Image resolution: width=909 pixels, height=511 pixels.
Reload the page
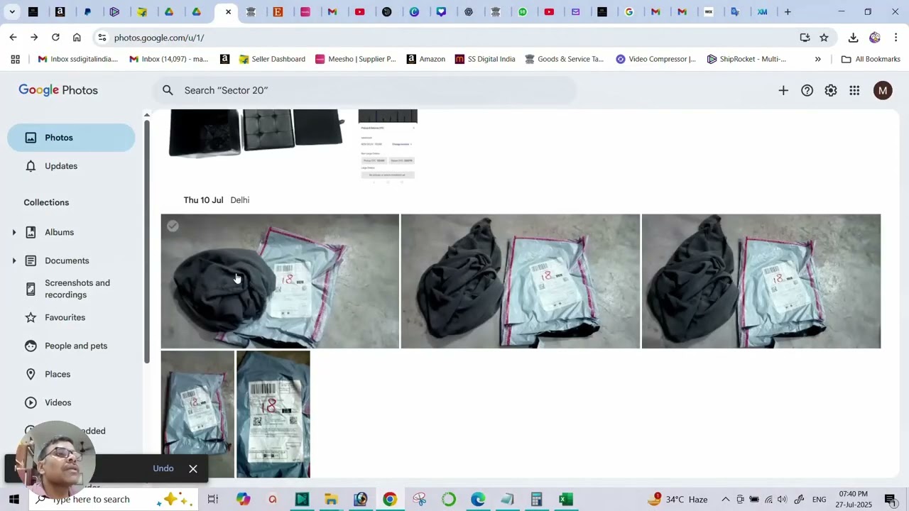click(x=55, y=38)
